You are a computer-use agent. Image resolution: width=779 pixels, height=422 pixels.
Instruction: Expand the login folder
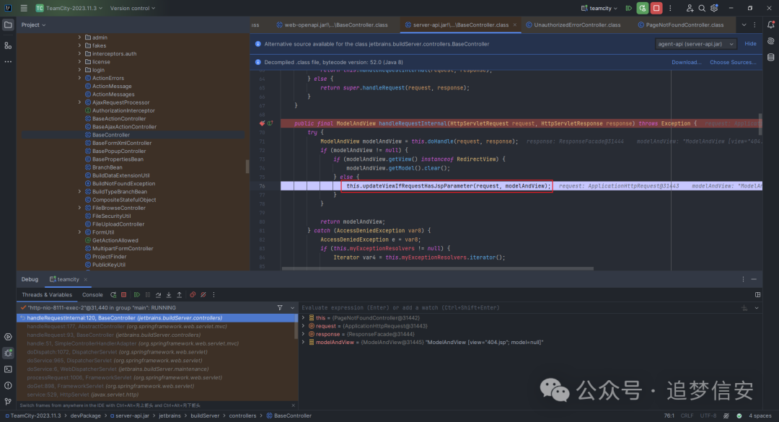79,70
